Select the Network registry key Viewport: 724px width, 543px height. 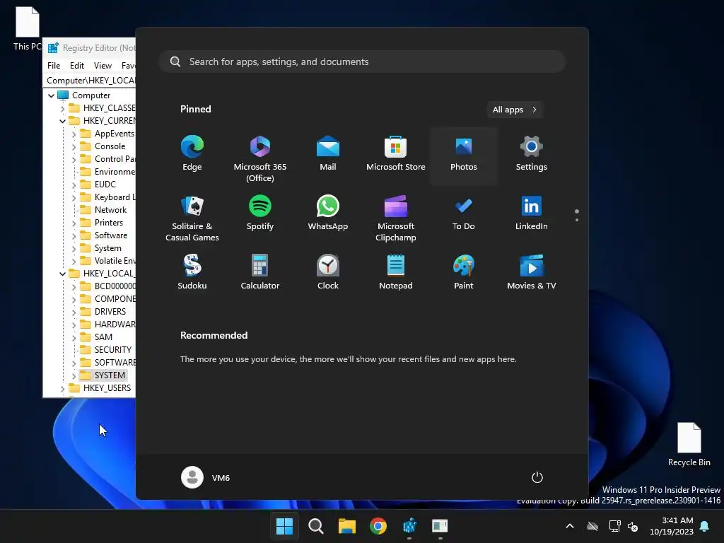click(110, 209)
